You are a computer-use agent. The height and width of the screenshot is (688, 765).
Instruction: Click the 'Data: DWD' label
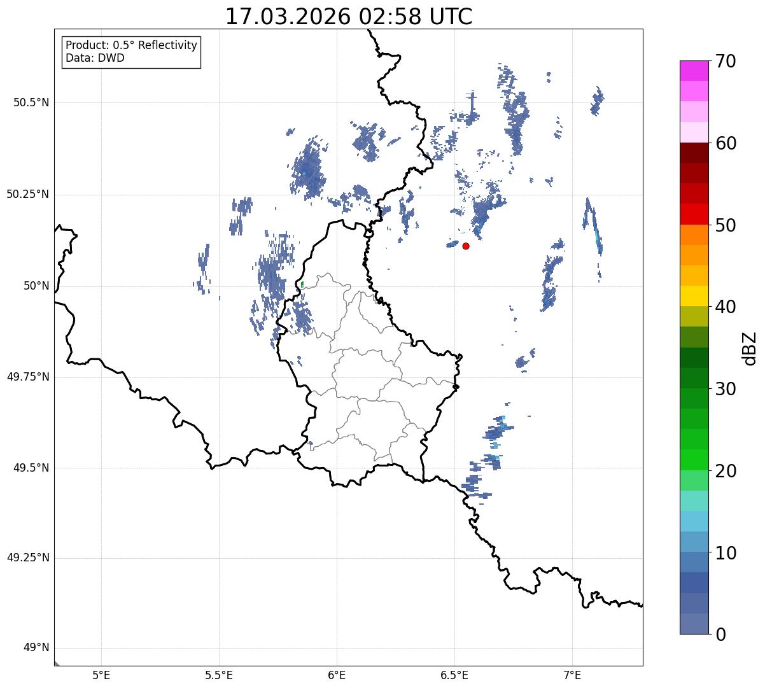pos(95,58)
